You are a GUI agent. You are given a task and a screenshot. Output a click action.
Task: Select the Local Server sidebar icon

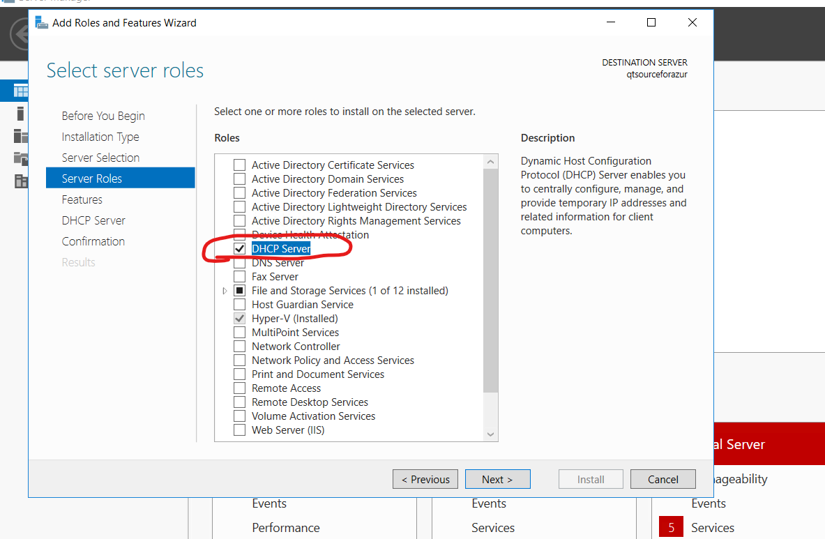(x=14, y=113)
